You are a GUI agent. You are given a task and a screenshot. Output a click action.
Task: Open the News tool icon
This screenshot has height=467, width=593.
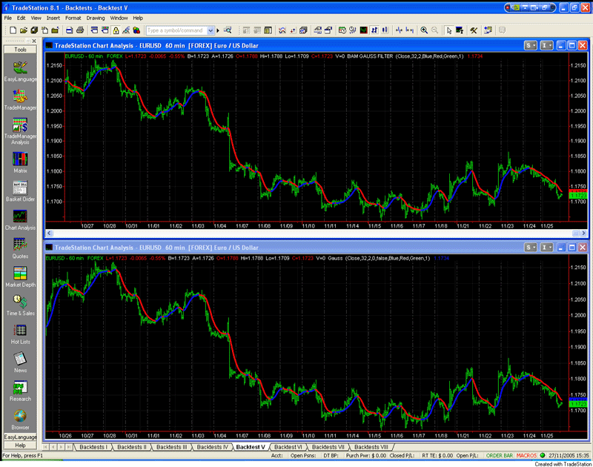20,359
